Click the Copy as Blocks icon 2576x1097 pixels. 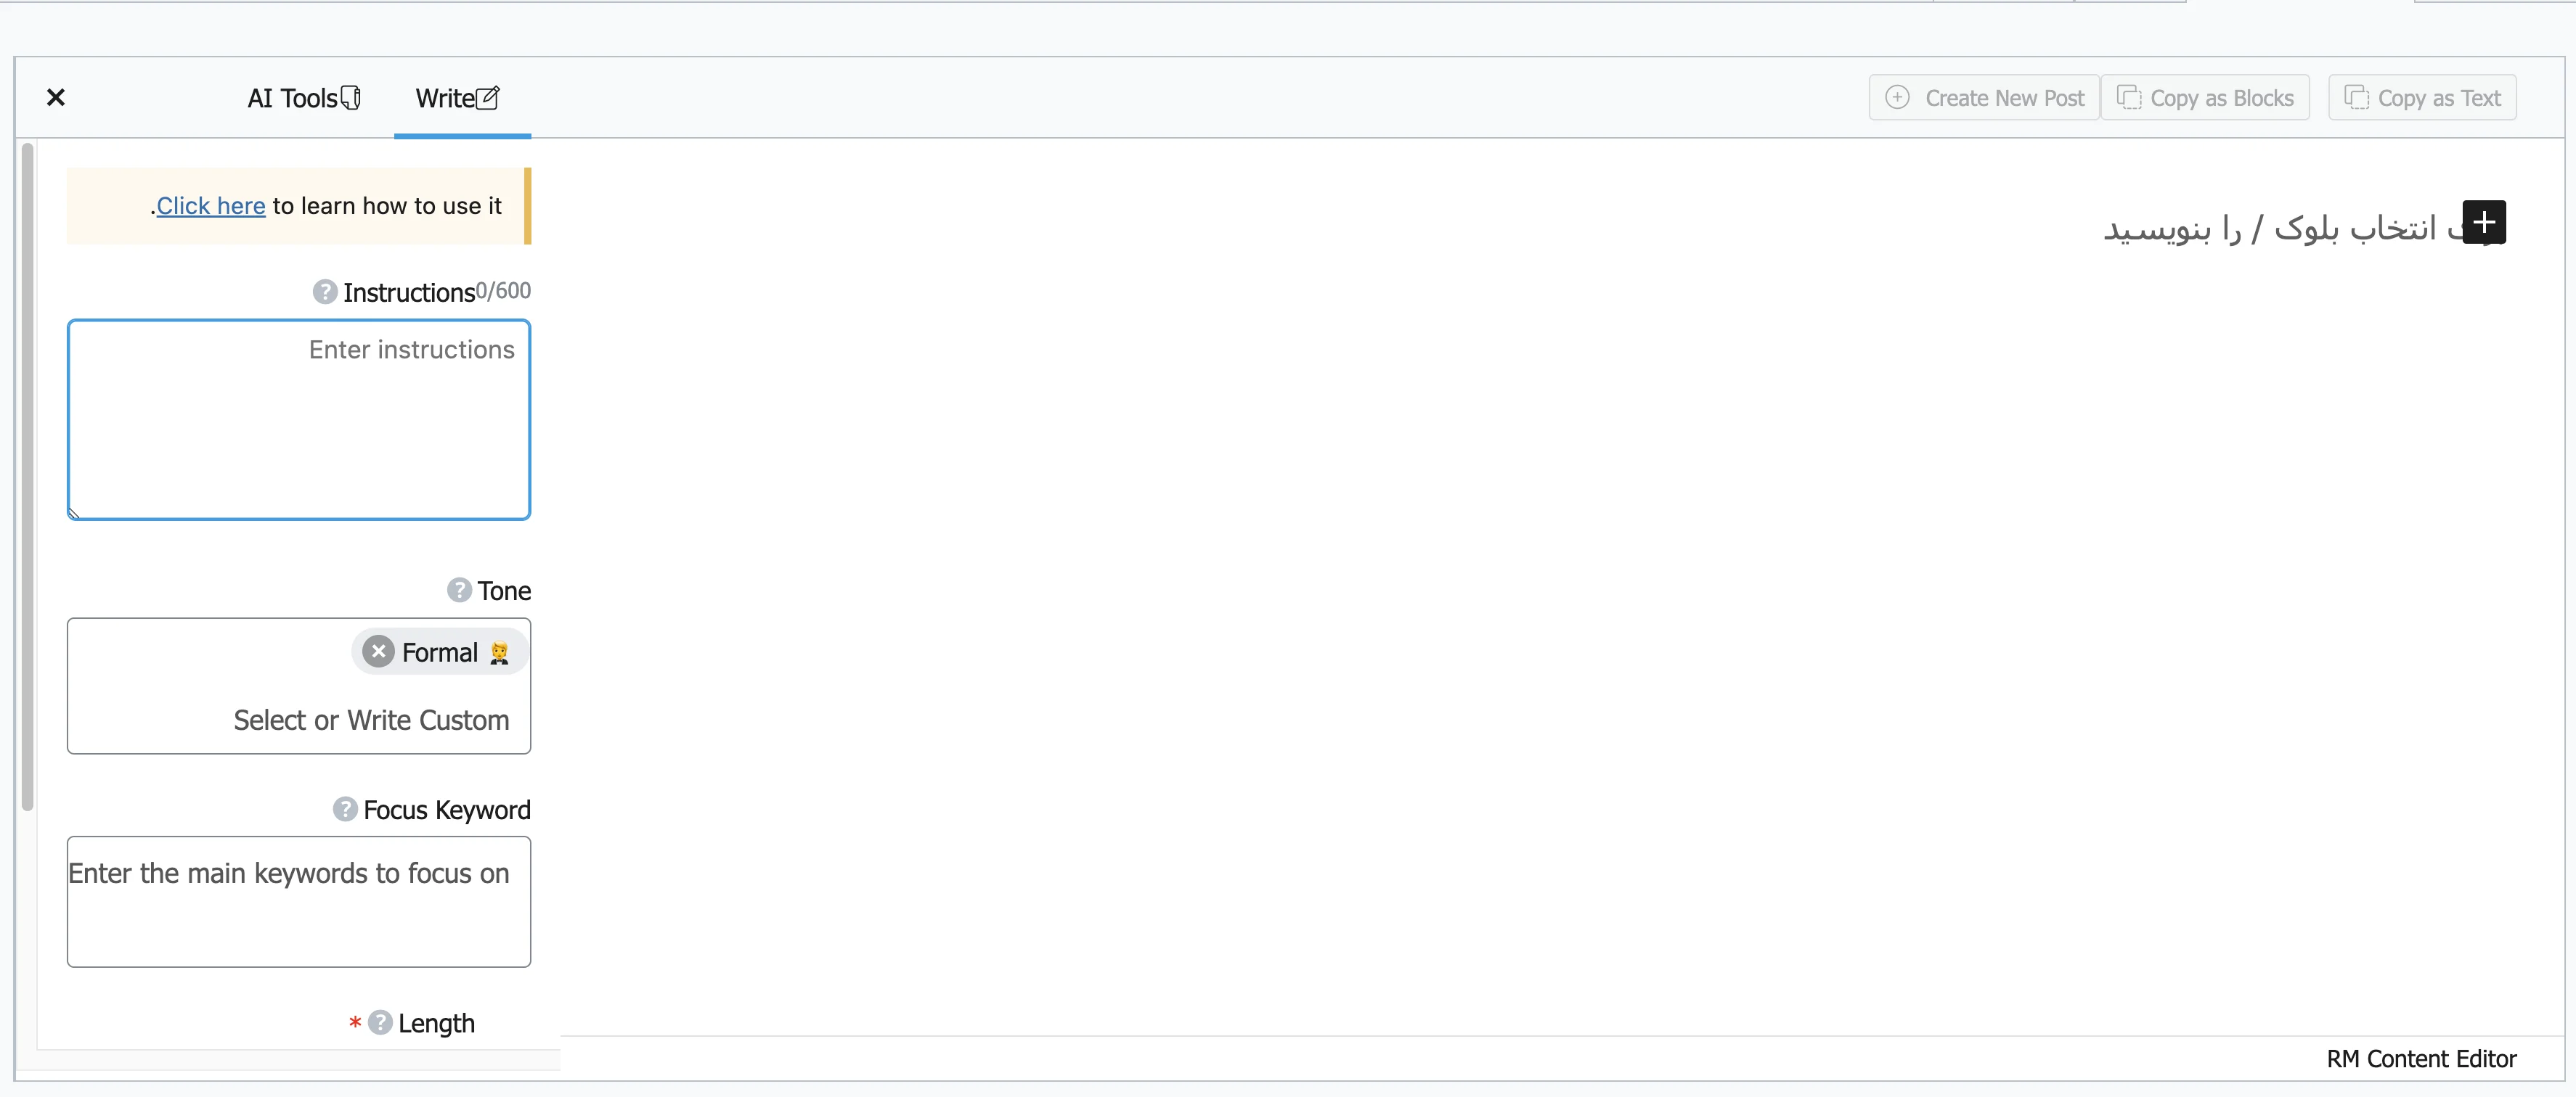2131,97
